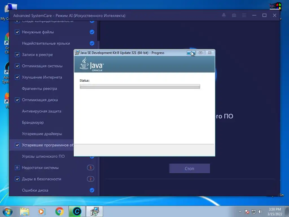Switch to Advanced SystemCare taskbar button
The height and width of the screenshot is (217, 289).
tap(77, 211)
